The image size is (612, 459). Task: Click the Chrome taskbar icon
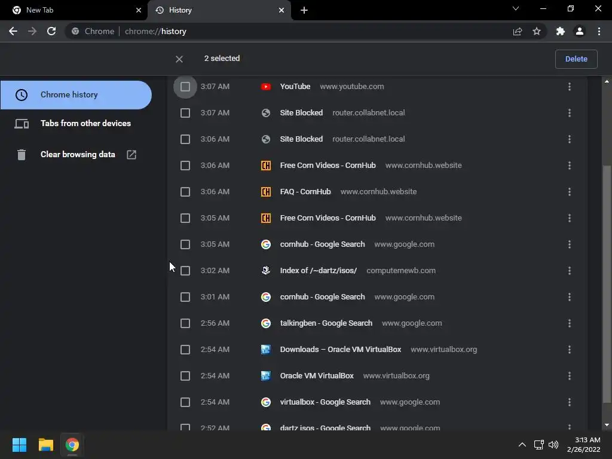pos(72,445)
